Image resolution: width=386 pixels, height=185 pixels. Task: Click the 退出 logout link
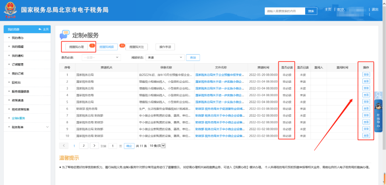click(375, 9)
